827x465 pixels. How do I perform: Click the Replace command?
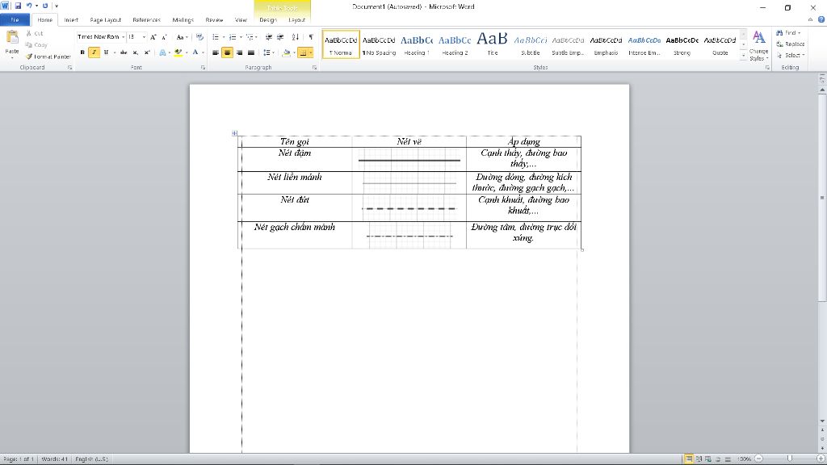point(790,44)
